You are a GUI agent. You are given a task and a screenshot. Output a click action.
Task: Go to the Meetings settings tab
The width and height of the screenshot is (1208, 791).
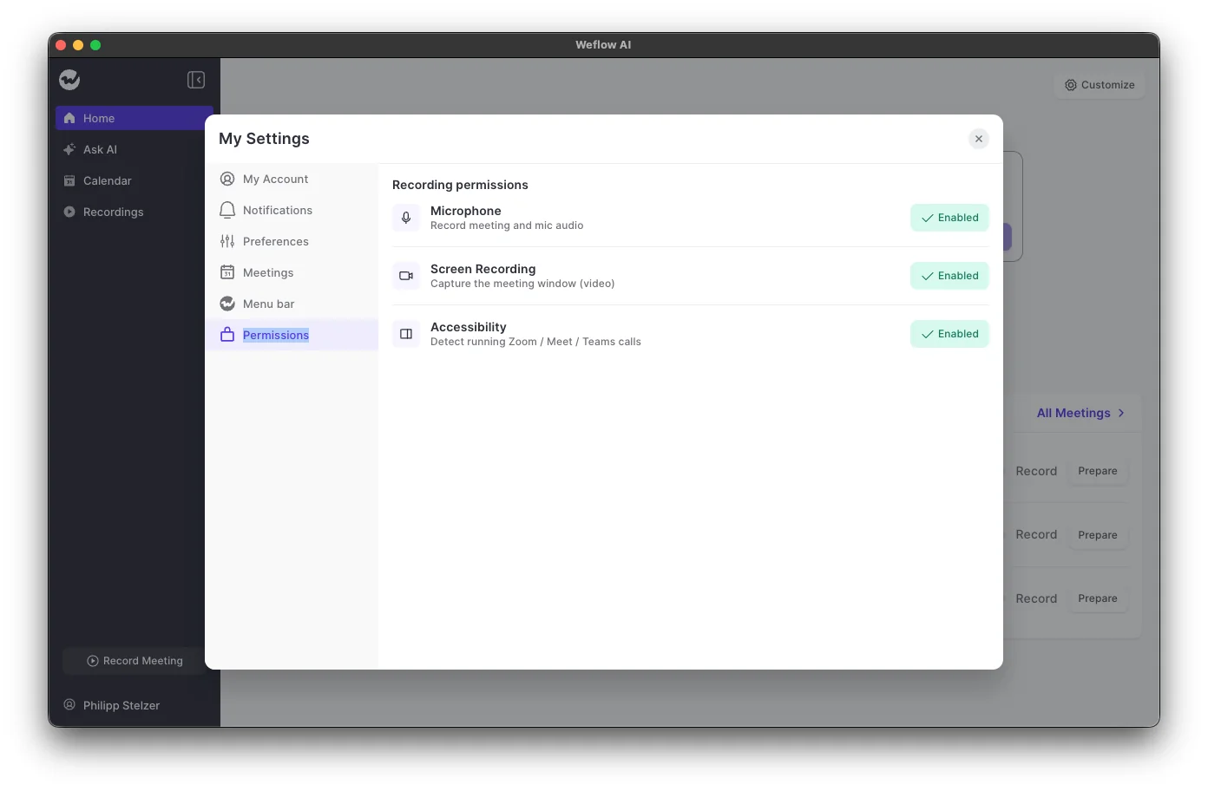pos(292,272)
